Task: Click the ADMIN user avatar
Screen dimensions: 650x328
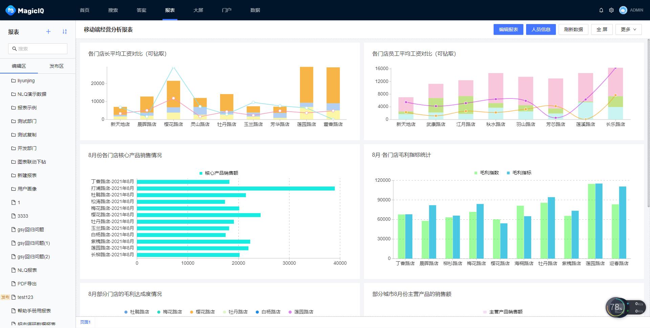Action: coord(623,10)
